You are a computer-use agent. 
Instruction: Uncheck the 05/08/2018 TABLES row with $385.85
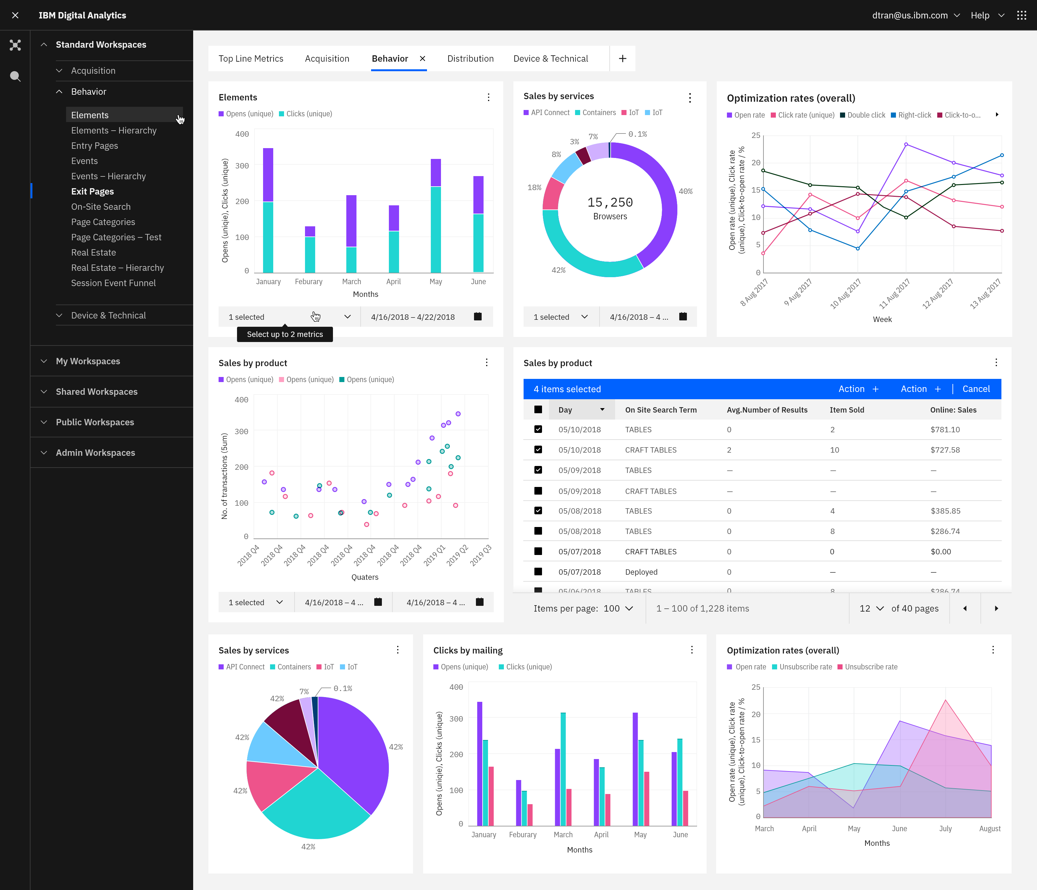[x=538, y=510]
